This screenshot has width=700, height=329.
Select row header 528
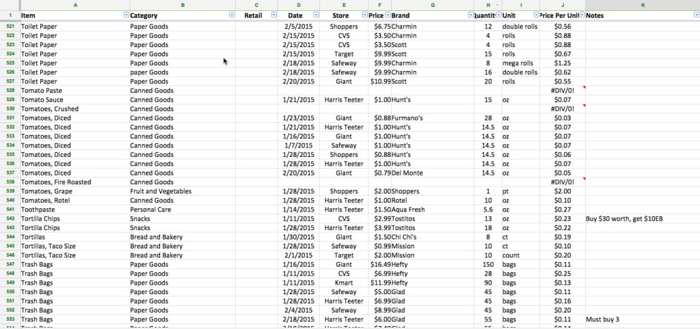(x=10, y=91)
